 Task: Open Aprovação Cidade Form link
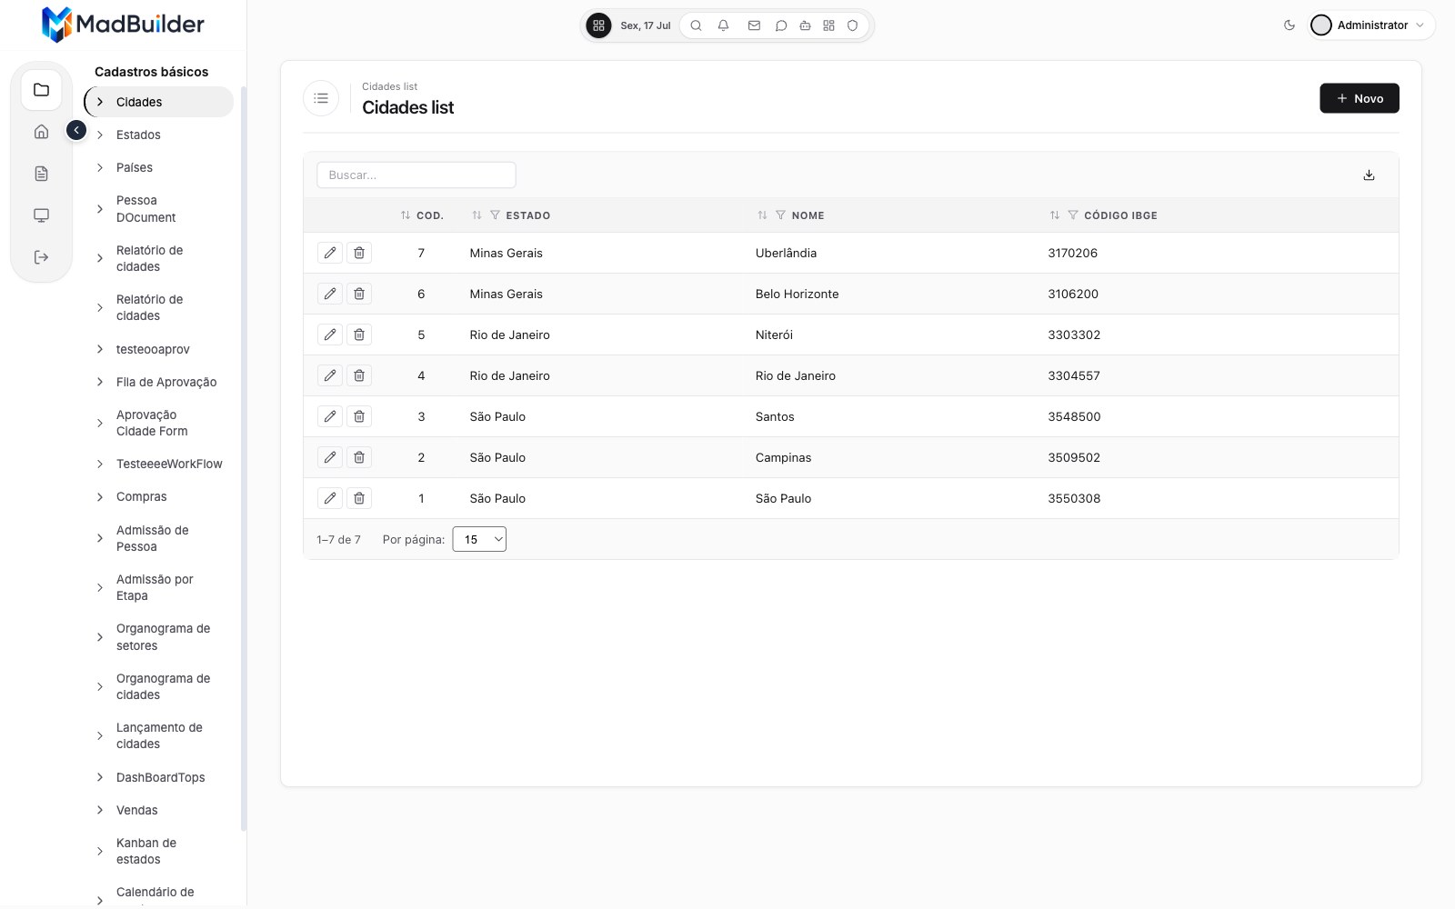pyautogui.click(x=152, y=423)
